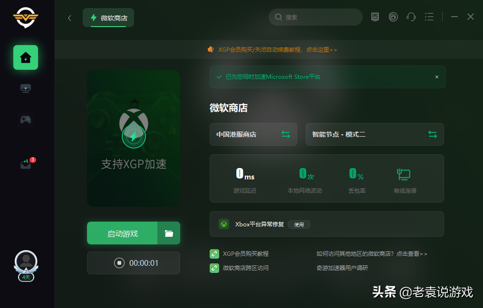Open the XGP会员购买/关闭自动续费教程 banner link
The height and width of the screenshot is (308, 483).
pyautogui.click(x=278, y=49)
